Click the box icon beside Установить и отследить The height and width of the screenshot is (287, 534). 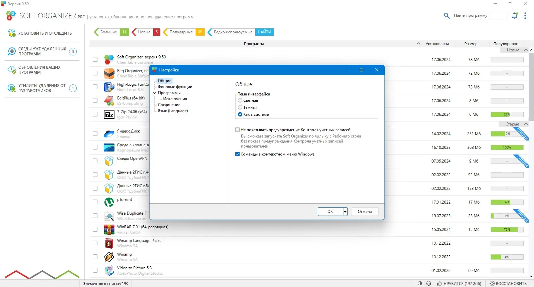pos(12,33)
